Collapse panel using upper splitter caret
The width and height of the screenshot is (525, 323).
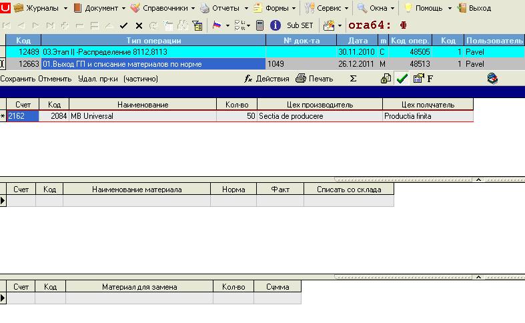(478, 180)
